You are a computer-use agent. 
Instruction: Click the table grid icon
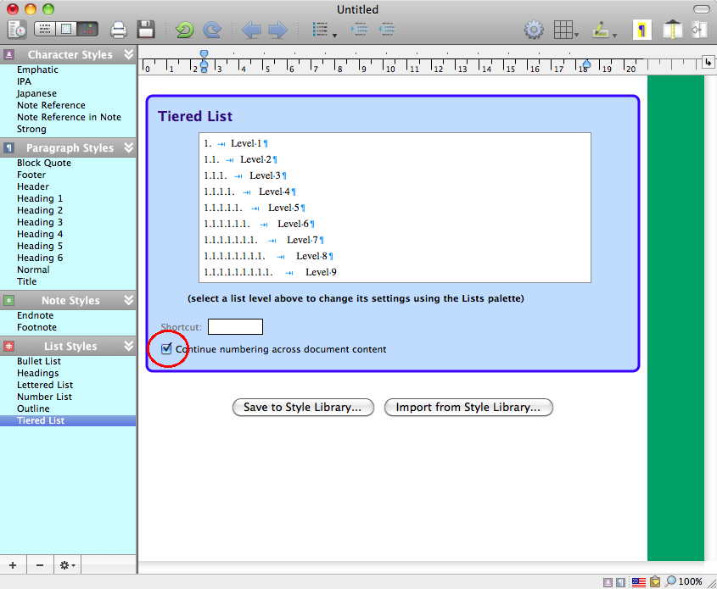click(x=565, y=28)
